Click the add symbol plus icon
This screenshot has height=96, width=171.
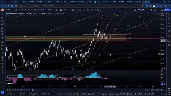(x=16, y=10)
